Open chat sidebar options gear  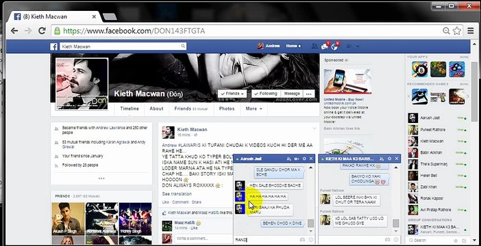coord(456,241)
